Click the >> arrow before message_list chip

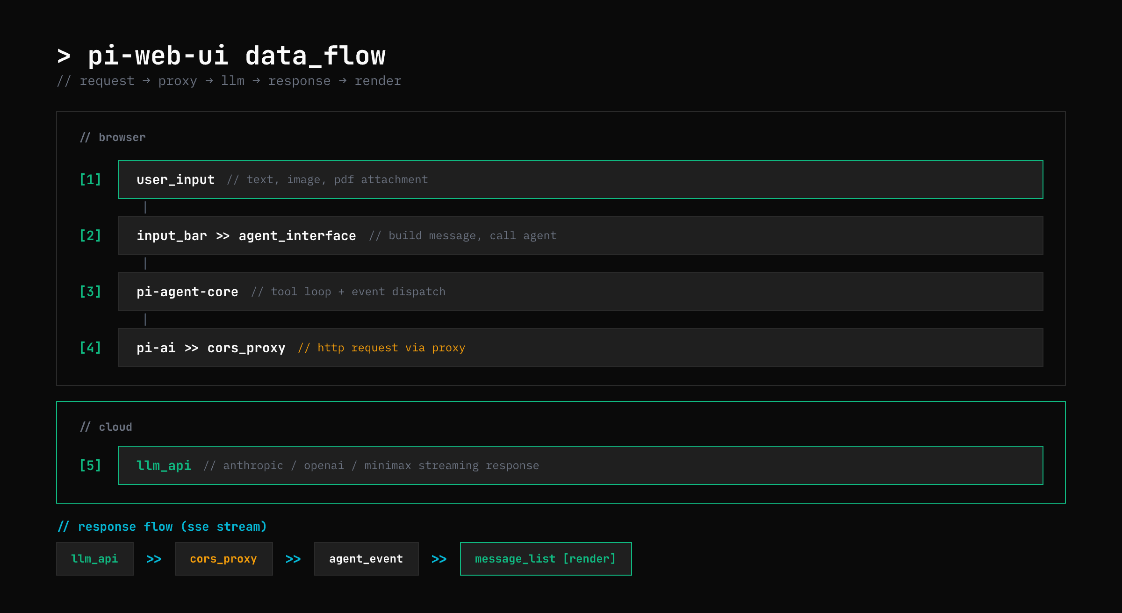click(439, 559)
